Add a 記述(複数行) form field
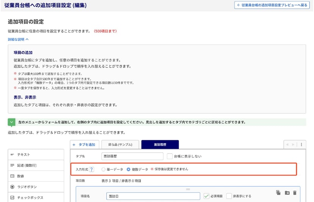Viewport: 314px width, 202px height. tap(36, 165)
